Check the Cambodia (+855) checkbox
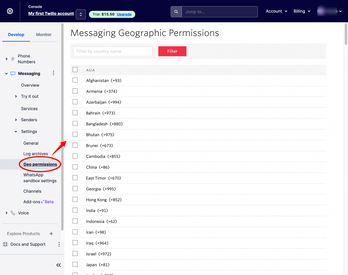Image resolution: width=348 pixels, height=275 pixels. point(75,156)
